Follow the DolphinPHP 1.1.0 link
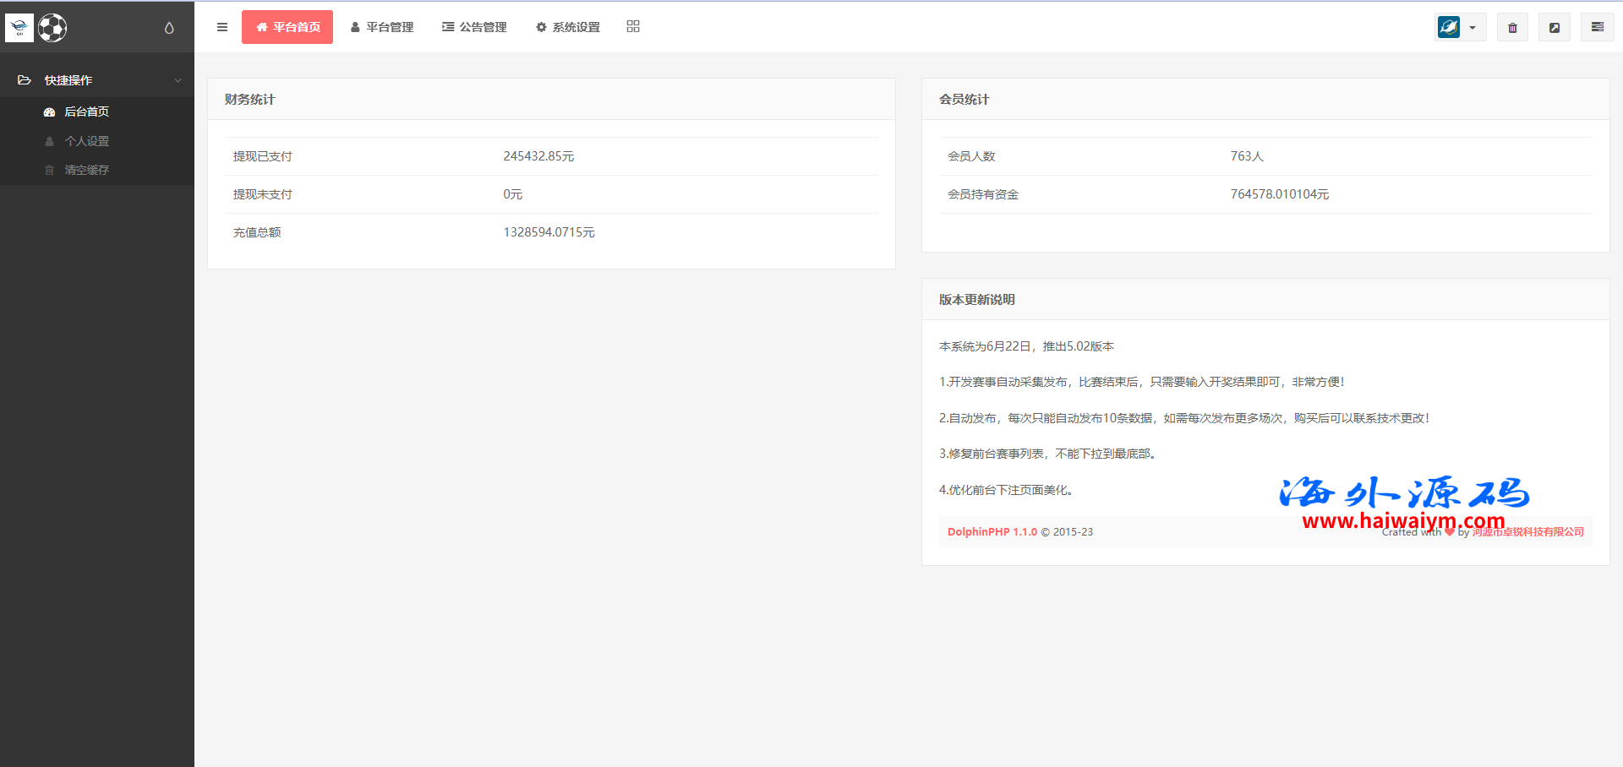This screenshot has width=1623, height=767. (992, 532)
